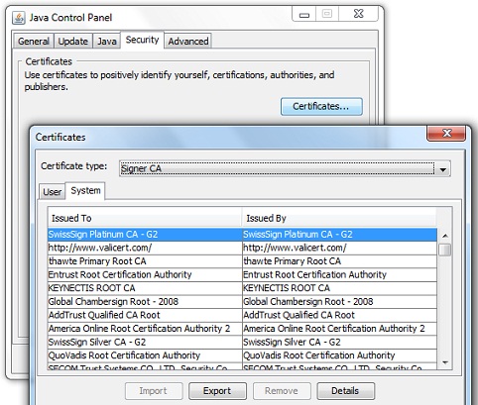Select AddTrust Qualified CA Root in Issued To
This screenshot has width=478, height=405.
coord(145,315)
